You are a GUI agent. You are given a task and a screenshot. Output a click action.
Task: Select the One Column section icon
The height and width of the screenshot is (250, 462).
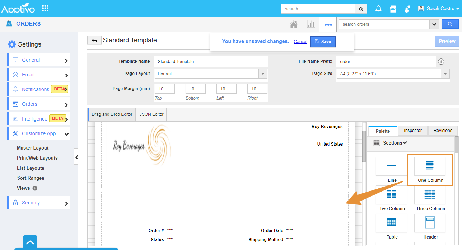[x=430, y=166]
